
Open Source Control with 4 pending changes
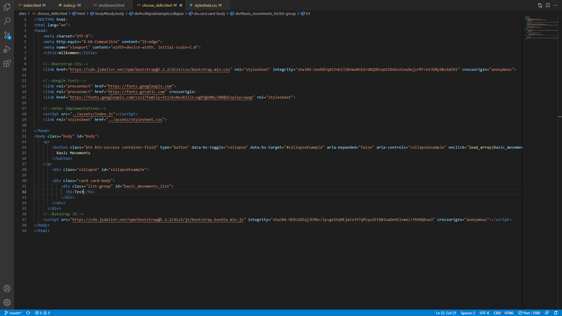(7, 35)
